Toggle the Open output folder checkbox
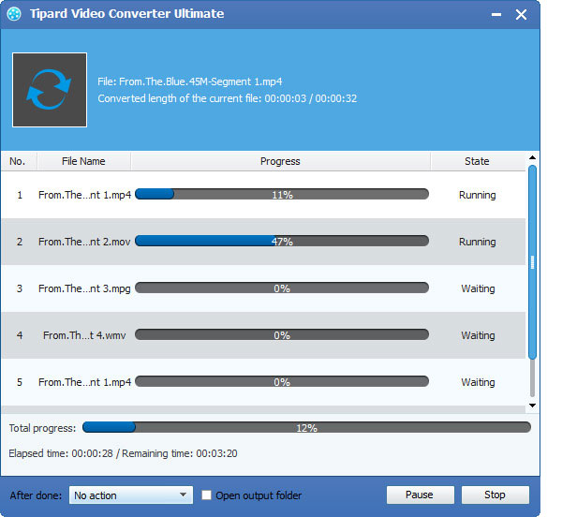This screenshot has height=517, width=562. [206, 495]
